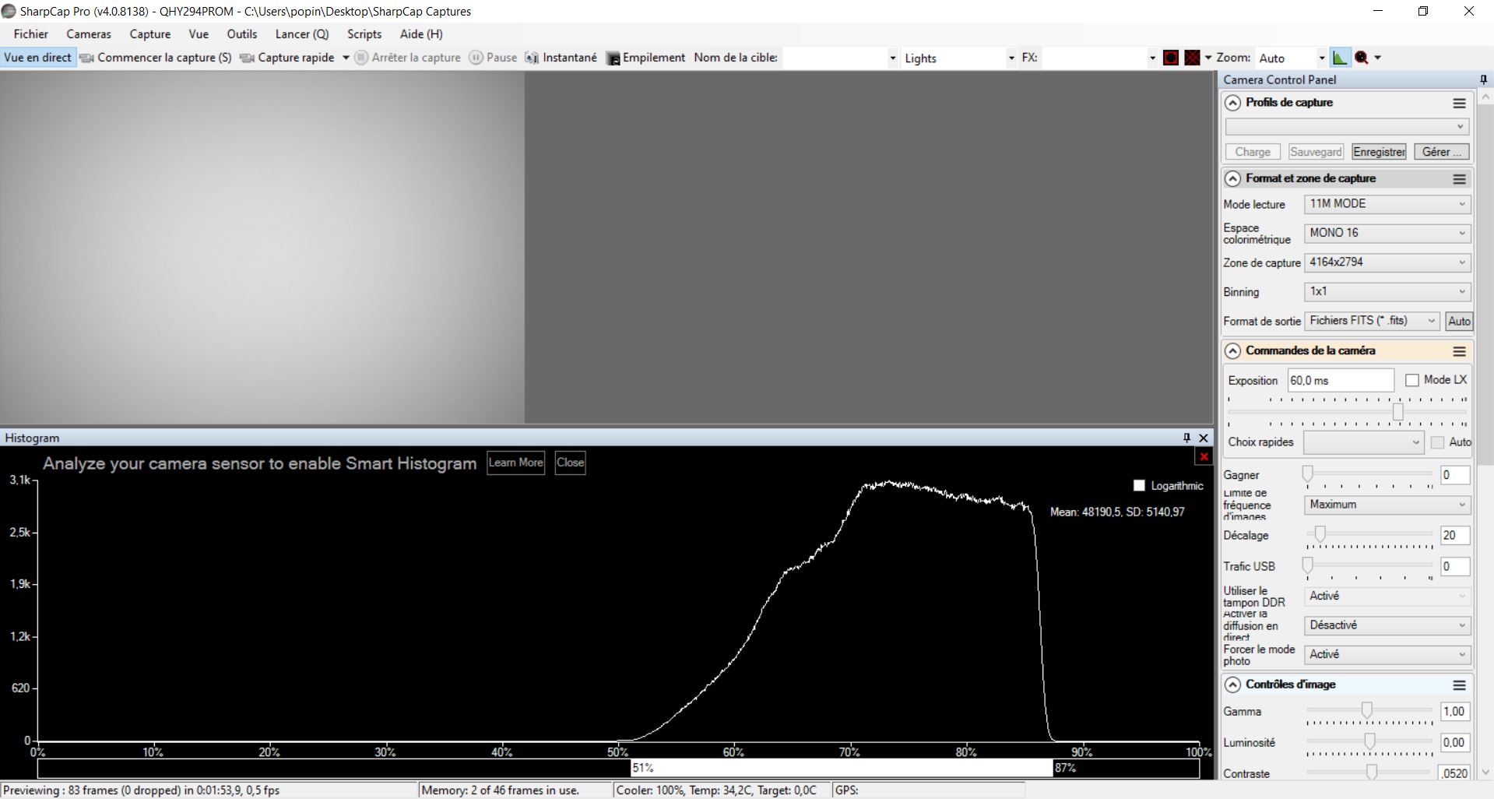Click the focus magnifier tool icon
The image size is (1494, 799).
pyautogui.click(x=1362, y=58)
